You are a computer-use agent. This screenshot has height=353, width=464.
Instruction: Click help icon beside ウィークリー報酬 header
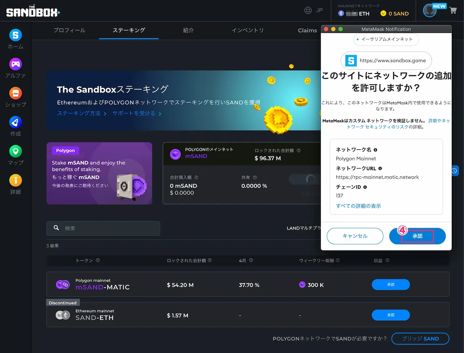[x=338, y=260]
